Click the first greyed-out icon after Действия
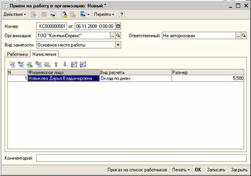The image size is (251, 176). (x=34, y=14)
